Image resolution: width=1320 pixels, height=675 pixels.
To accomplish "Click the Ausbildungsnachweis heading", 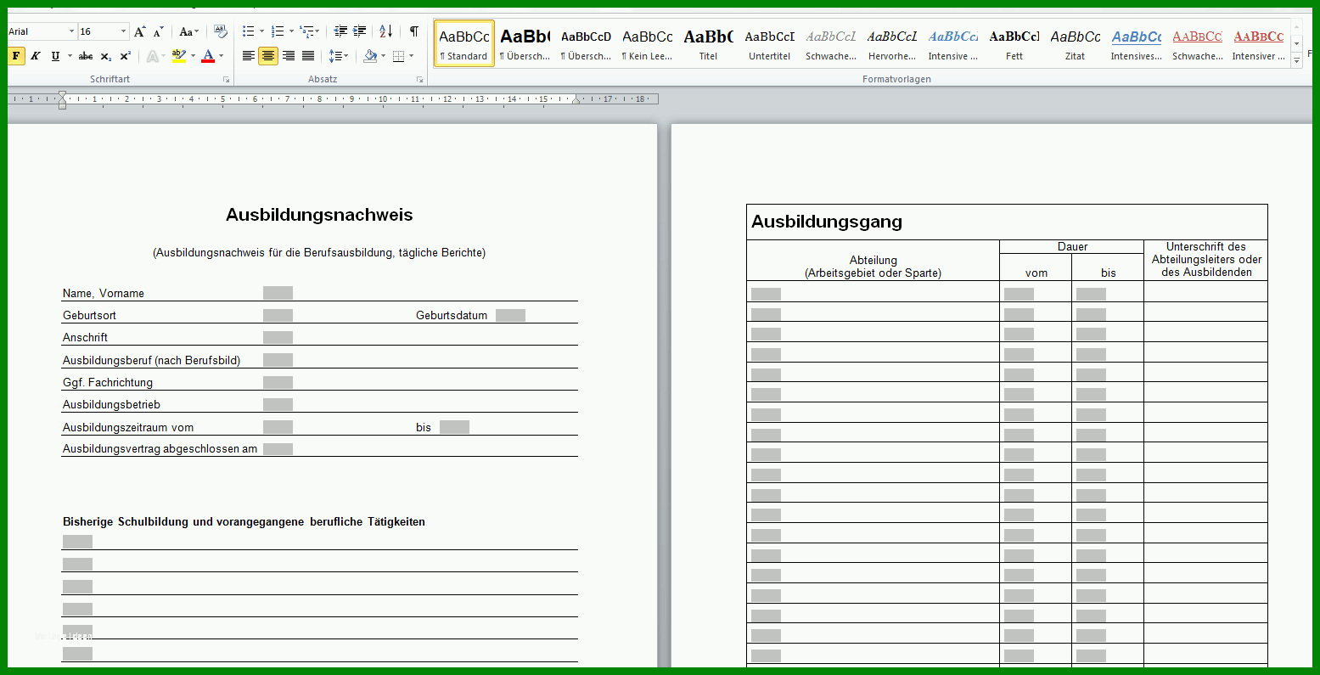I will click(x=319, y=215).
